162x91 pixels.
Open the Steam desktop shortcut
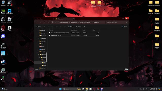[3, 62]
